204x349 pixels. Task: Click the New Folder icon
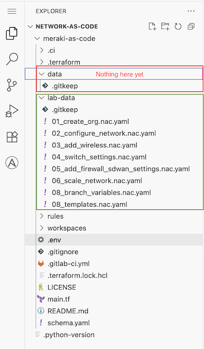165,27
